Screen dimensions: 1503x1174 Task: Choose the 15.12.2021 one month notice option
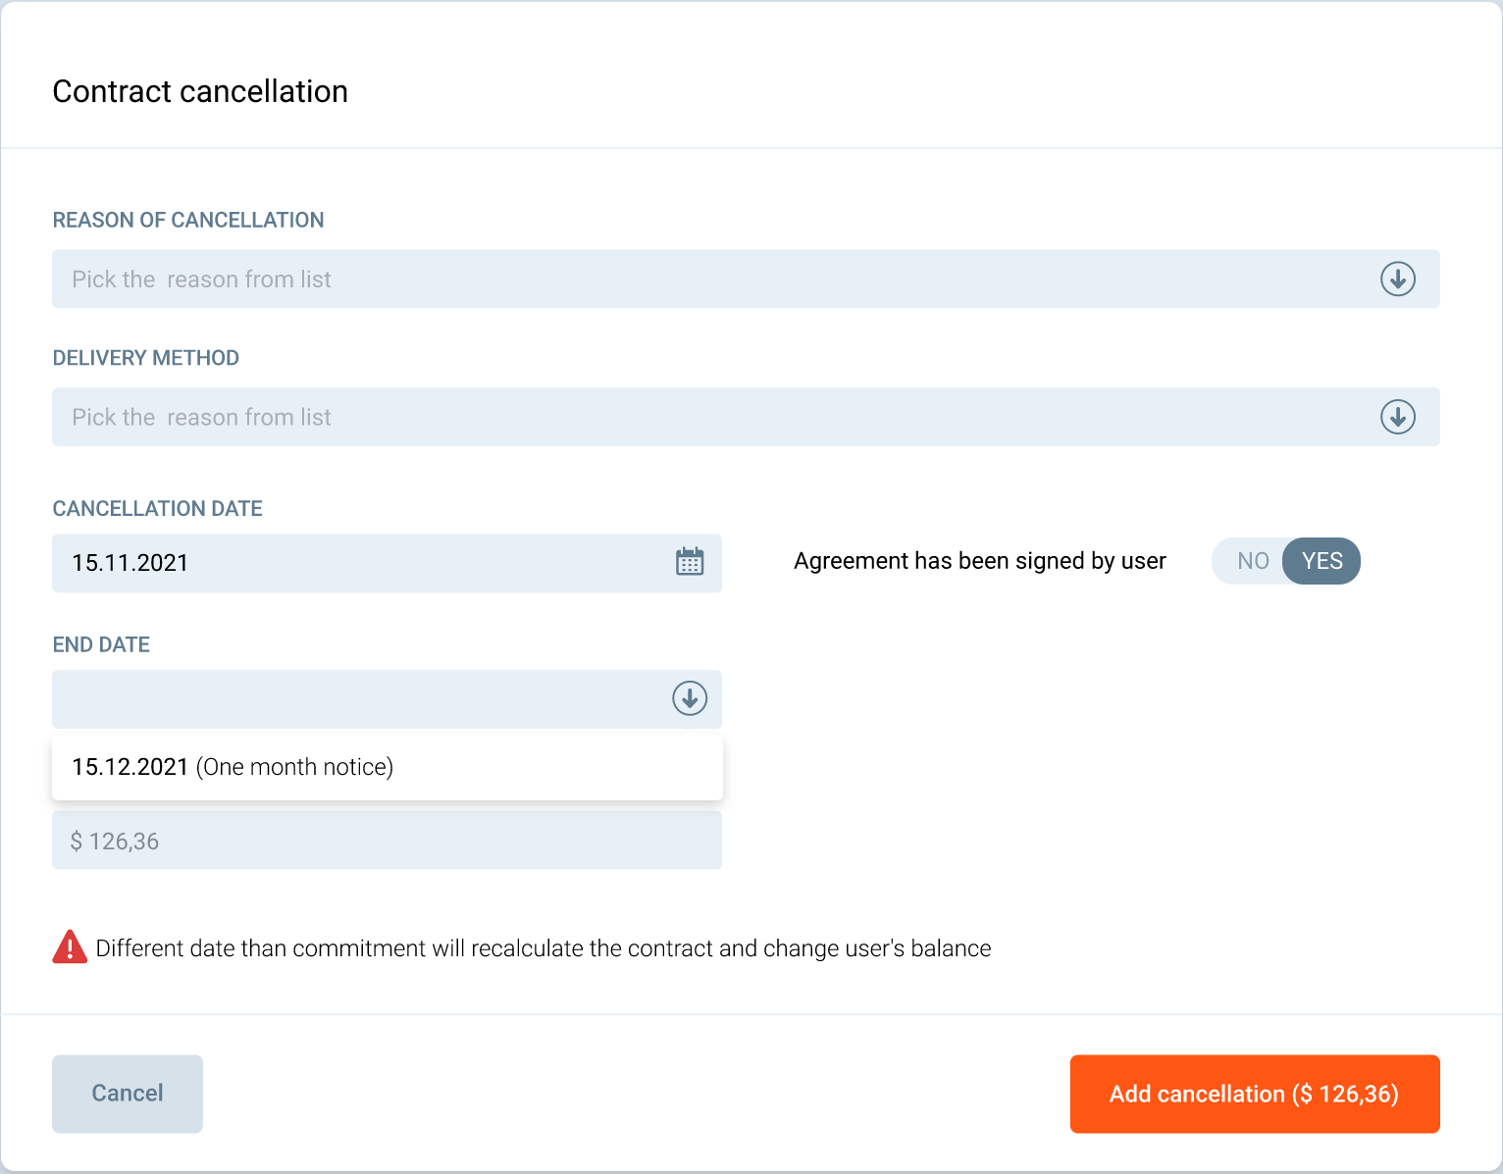233,767
